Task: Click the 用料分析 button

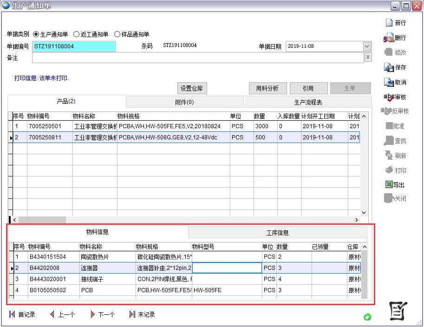Action: (267, 88)
